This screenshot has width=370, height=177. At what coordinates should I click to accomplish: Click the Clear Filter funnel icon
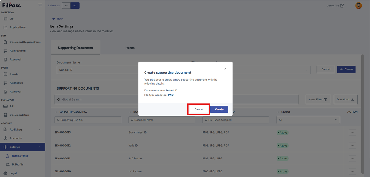point(326,99)
